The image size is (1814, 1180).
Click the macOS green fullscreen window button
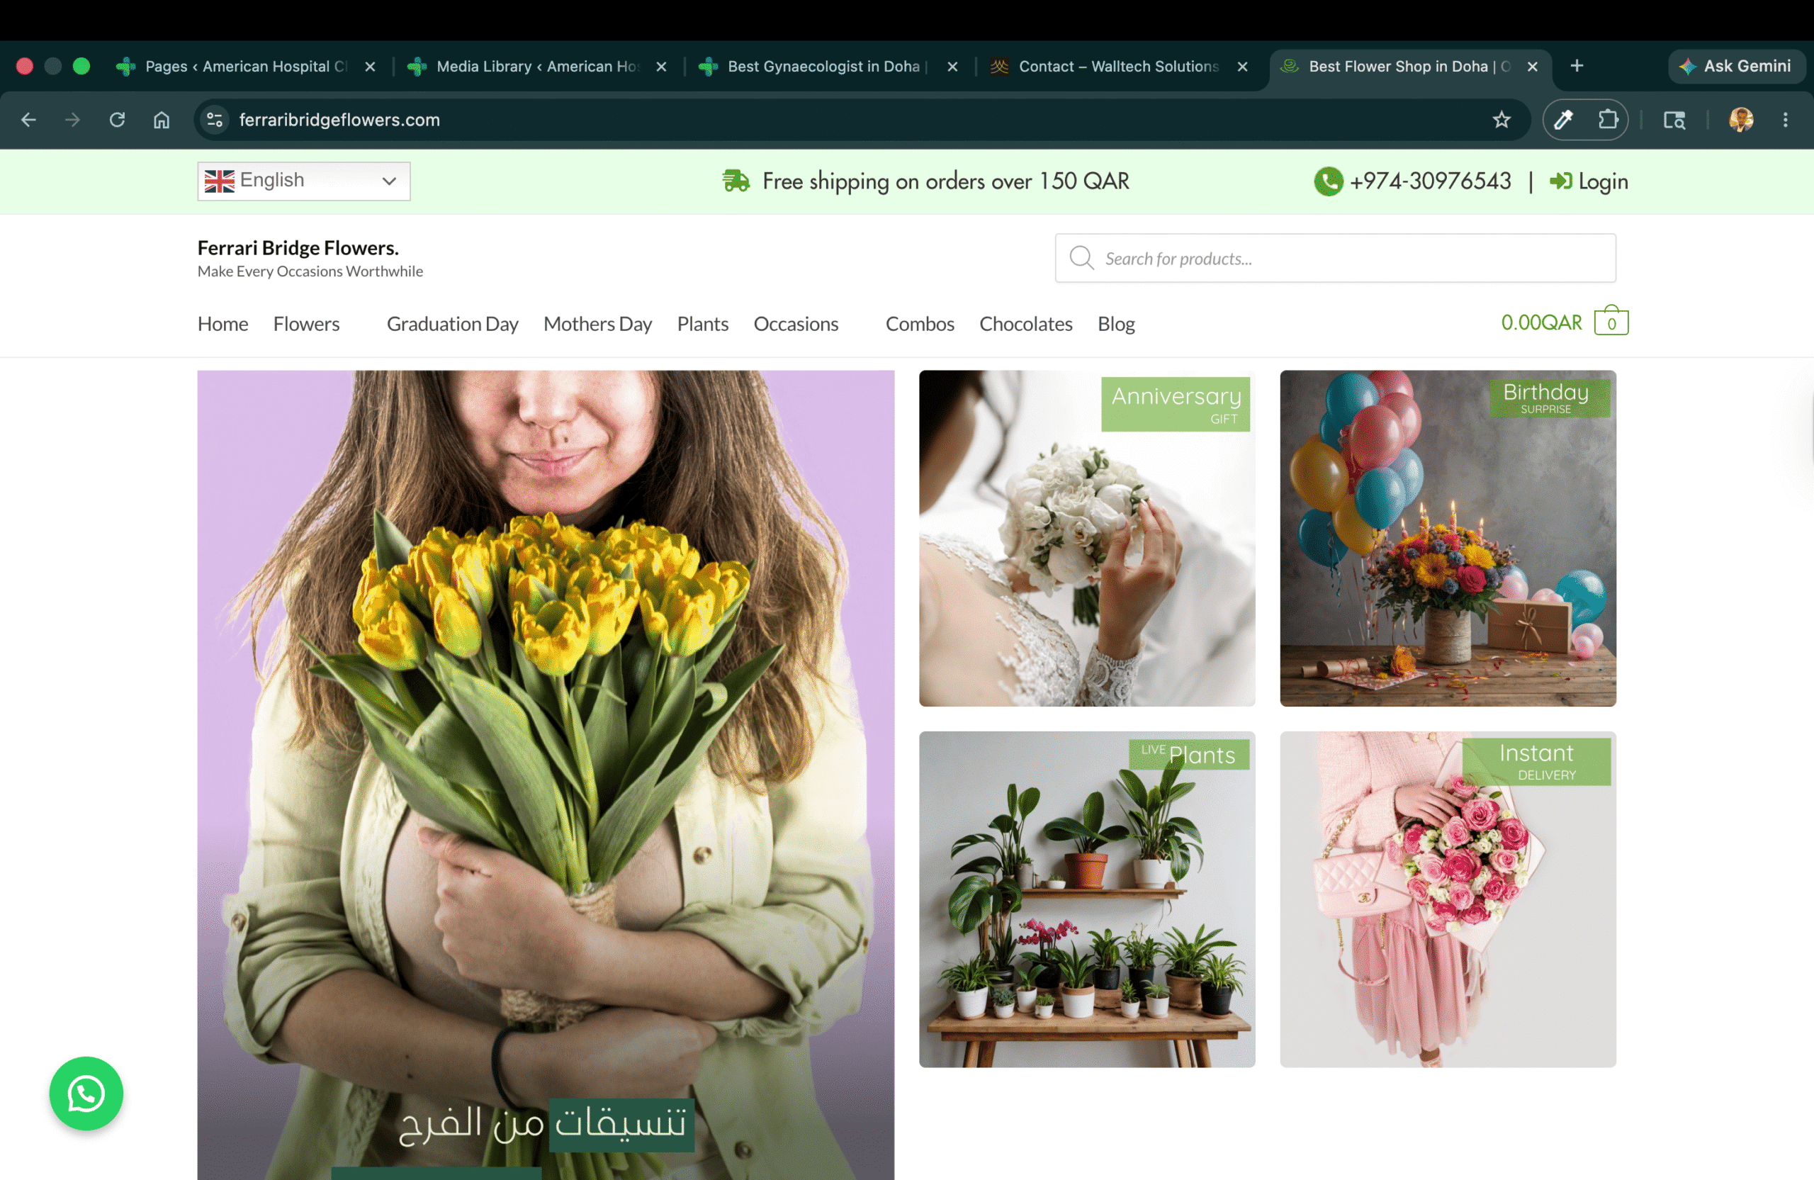pos(81,67)
